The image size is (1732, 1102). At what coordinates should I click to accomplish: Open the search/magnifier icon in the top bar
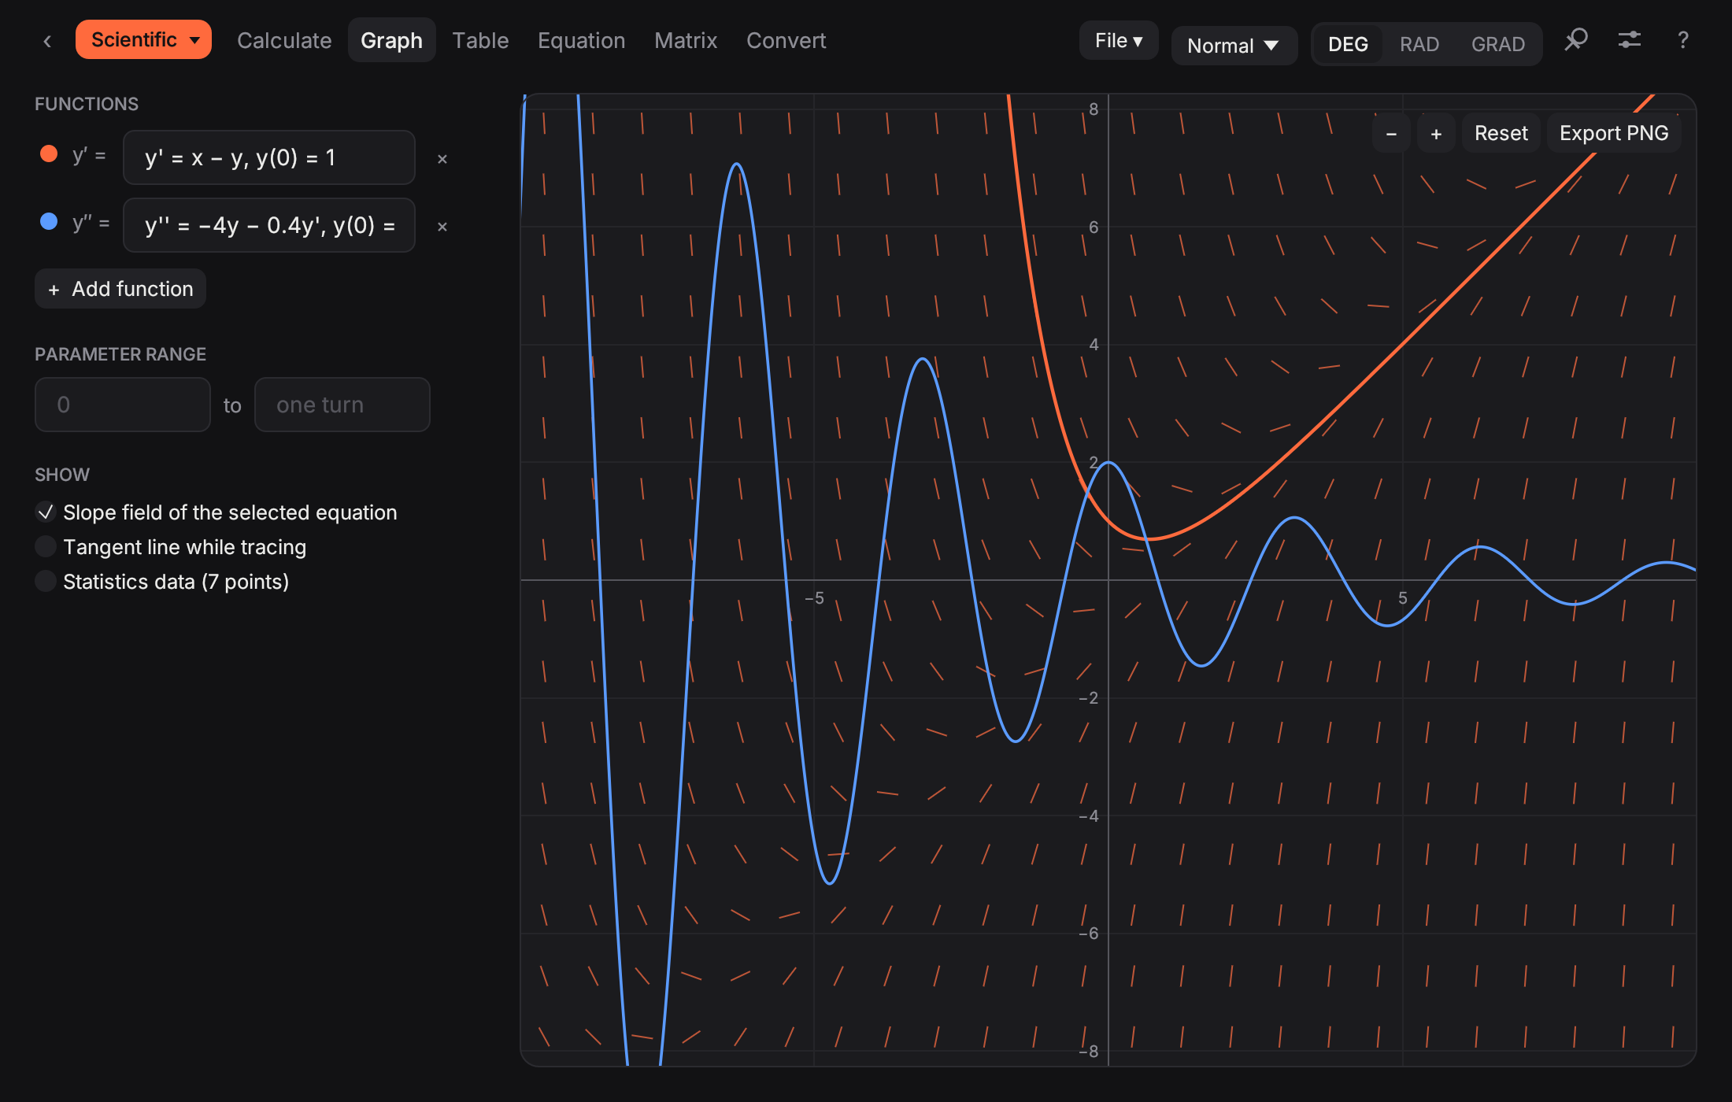pyautogui.click(x=1576, y=40)
